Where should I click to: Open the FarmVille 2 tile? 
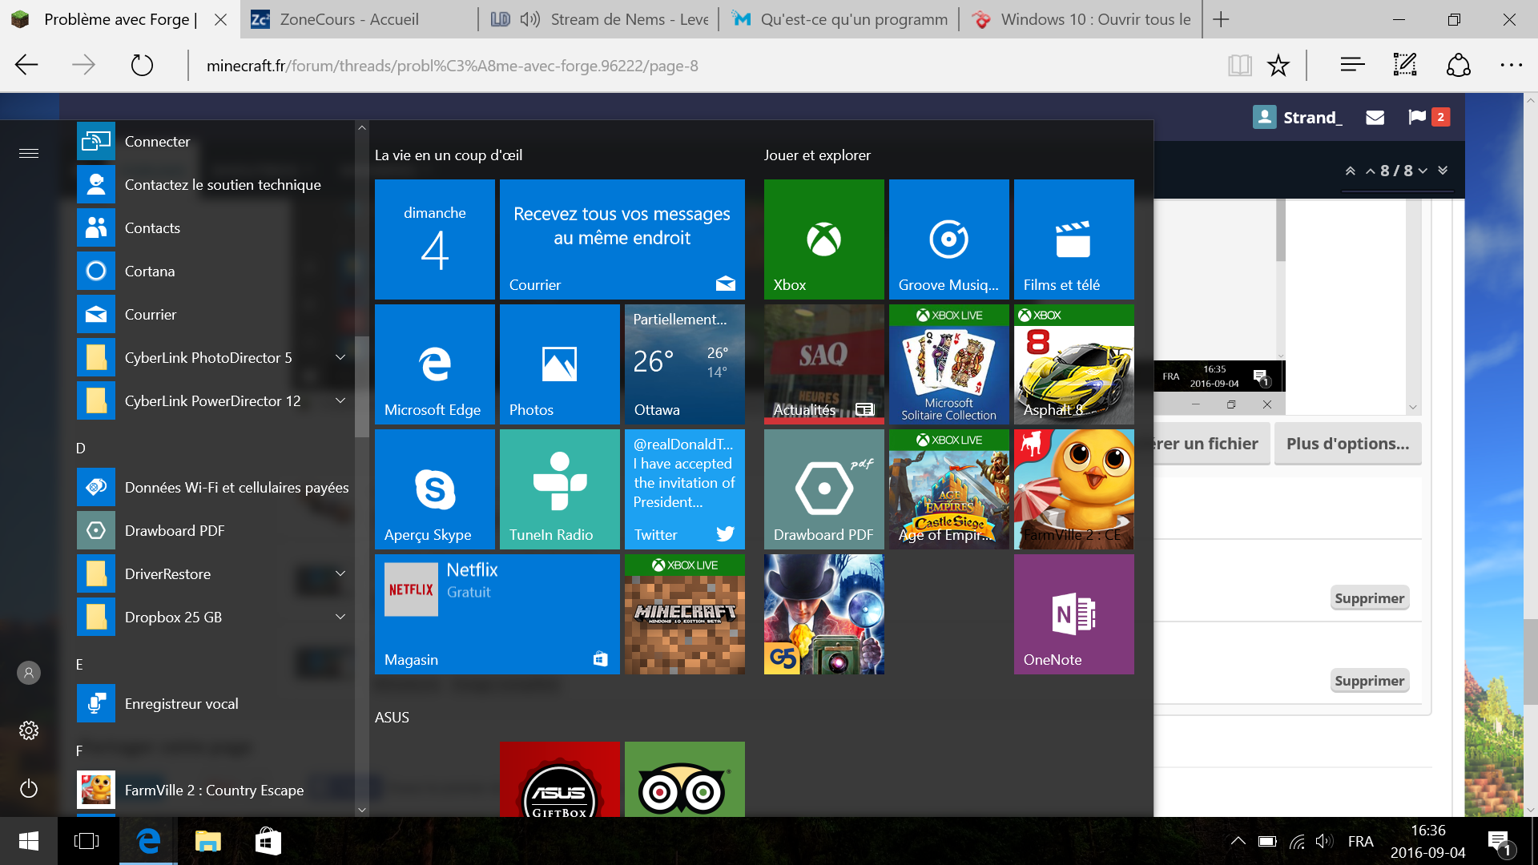point(1073,489)
